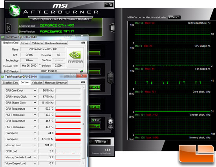Viewport: 216px width, 167px height.
Task: Select Sensors tab in front GPU-Z window
Action: pyautogui.click(x=25, y=82)
